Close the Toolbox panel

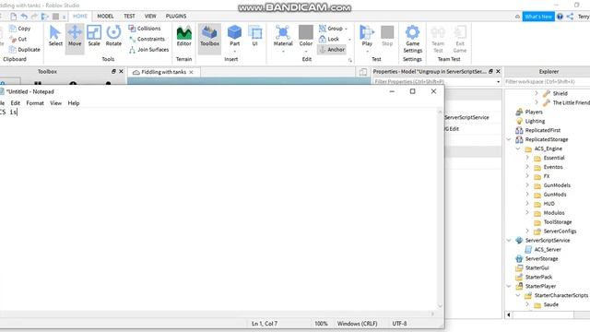click(x=121, y=71)
